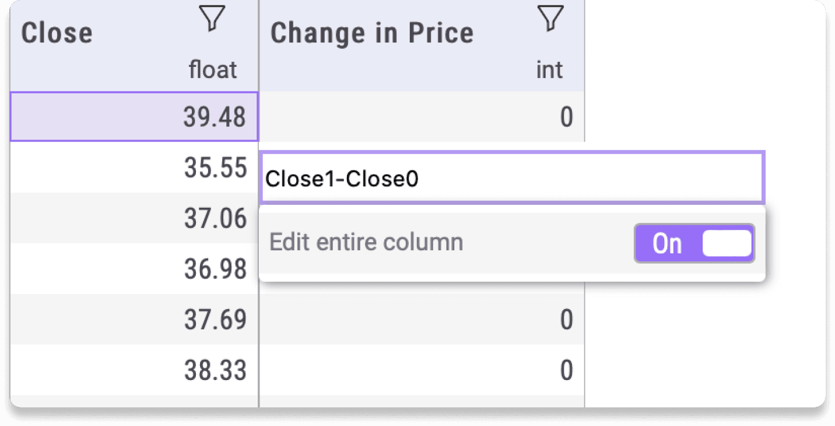Click the On switch in the formula popup
Screen dimensions: 835x426
click(x=694, y=243)
